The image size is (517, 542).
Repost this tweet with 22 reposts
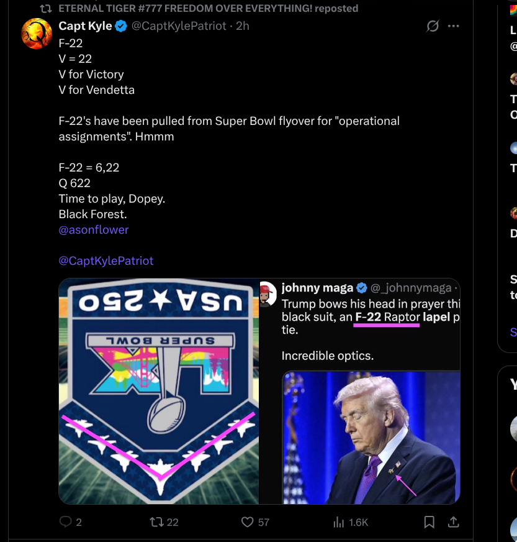tap(157, 522)
